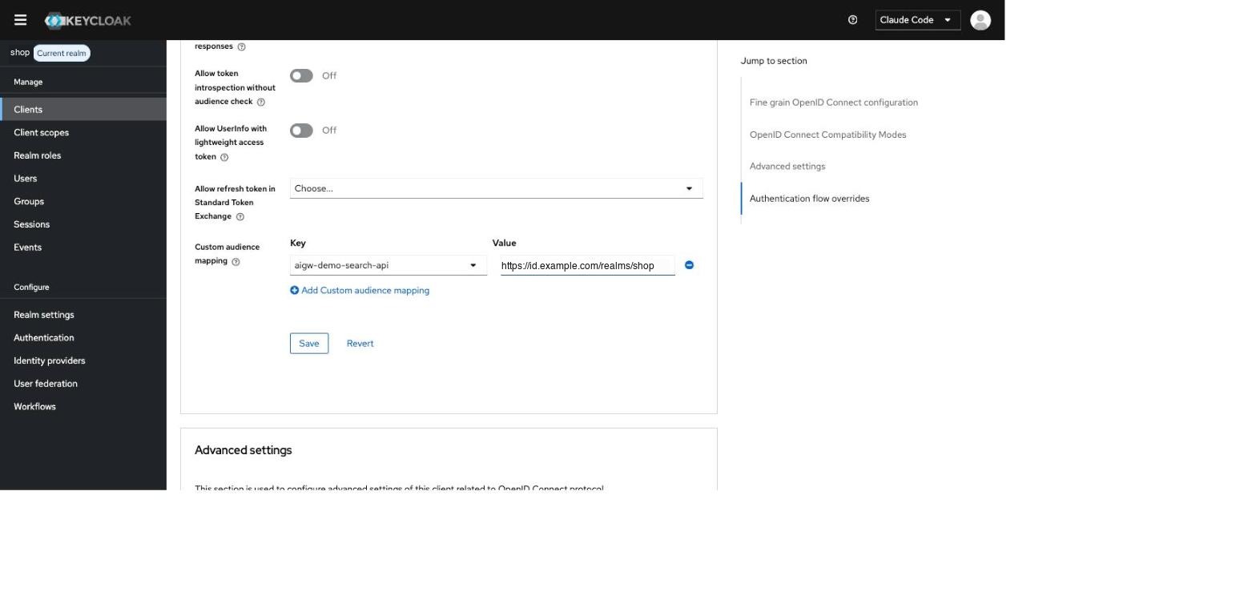The width and height of the screenshot is (1256, 612).
Task: Click Add Custom audience mapping link
Action: (360, 291)
